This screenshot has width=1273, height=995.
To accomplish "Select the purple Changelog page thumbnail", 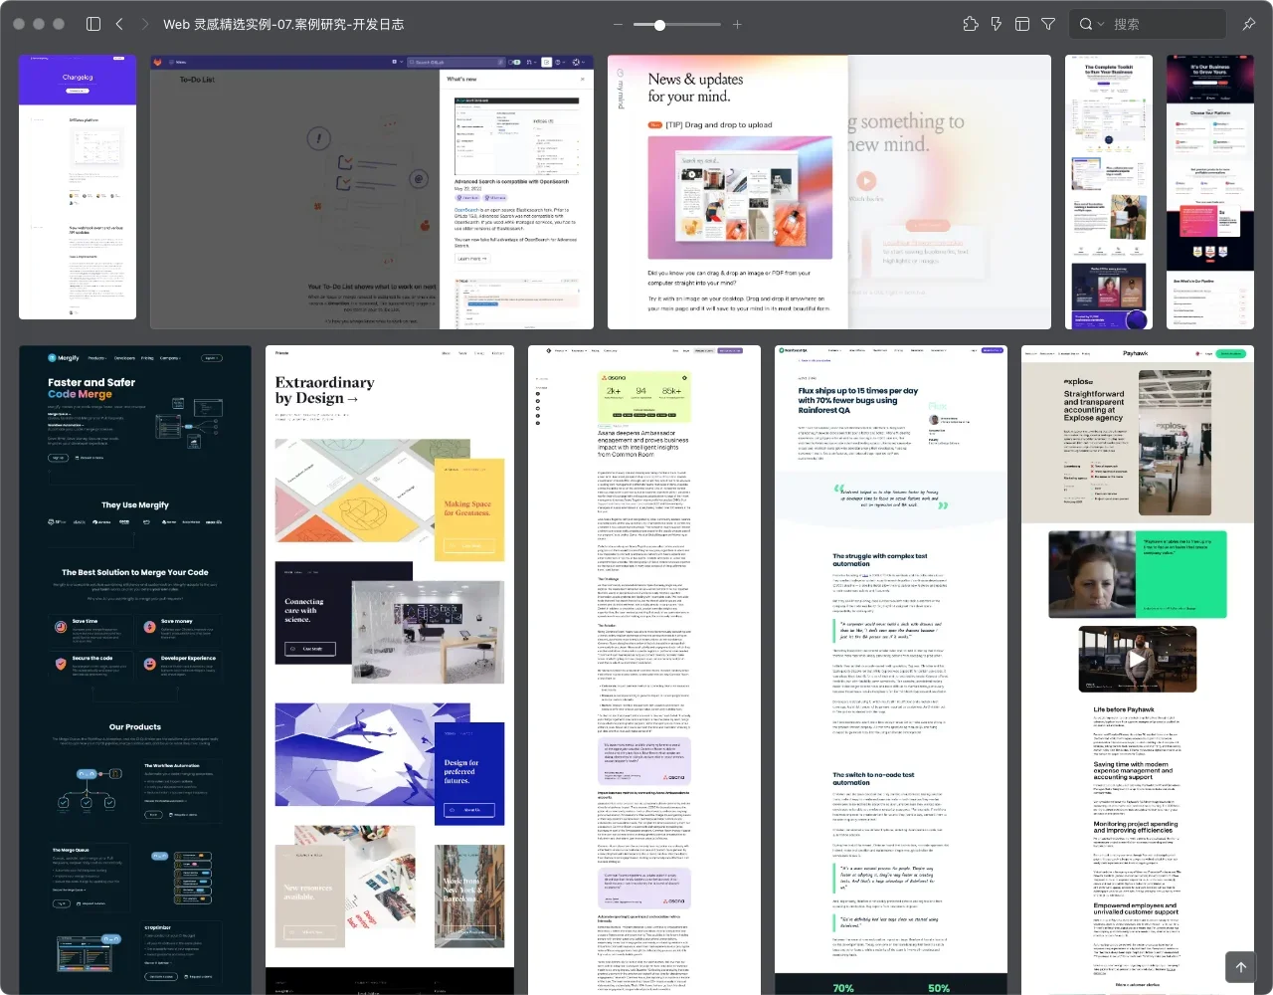I will [78, 187].
